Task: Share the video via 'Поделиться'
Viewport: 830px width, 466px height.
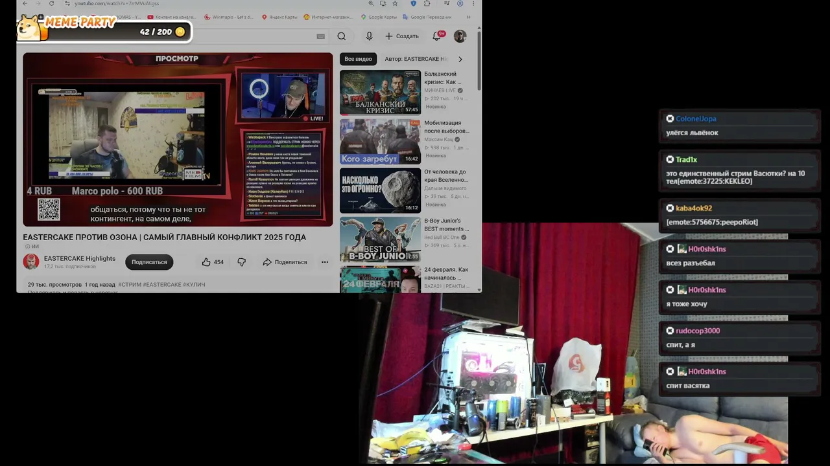Action: [285, 262]
